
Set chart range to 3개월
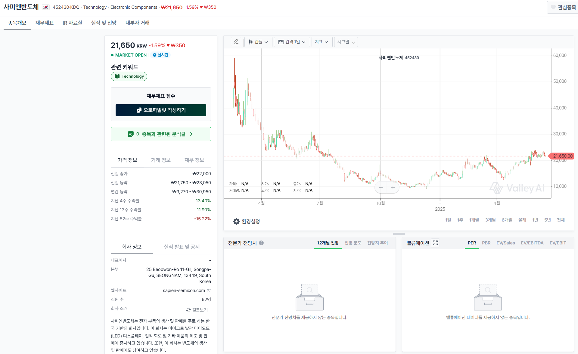(490, 220)
